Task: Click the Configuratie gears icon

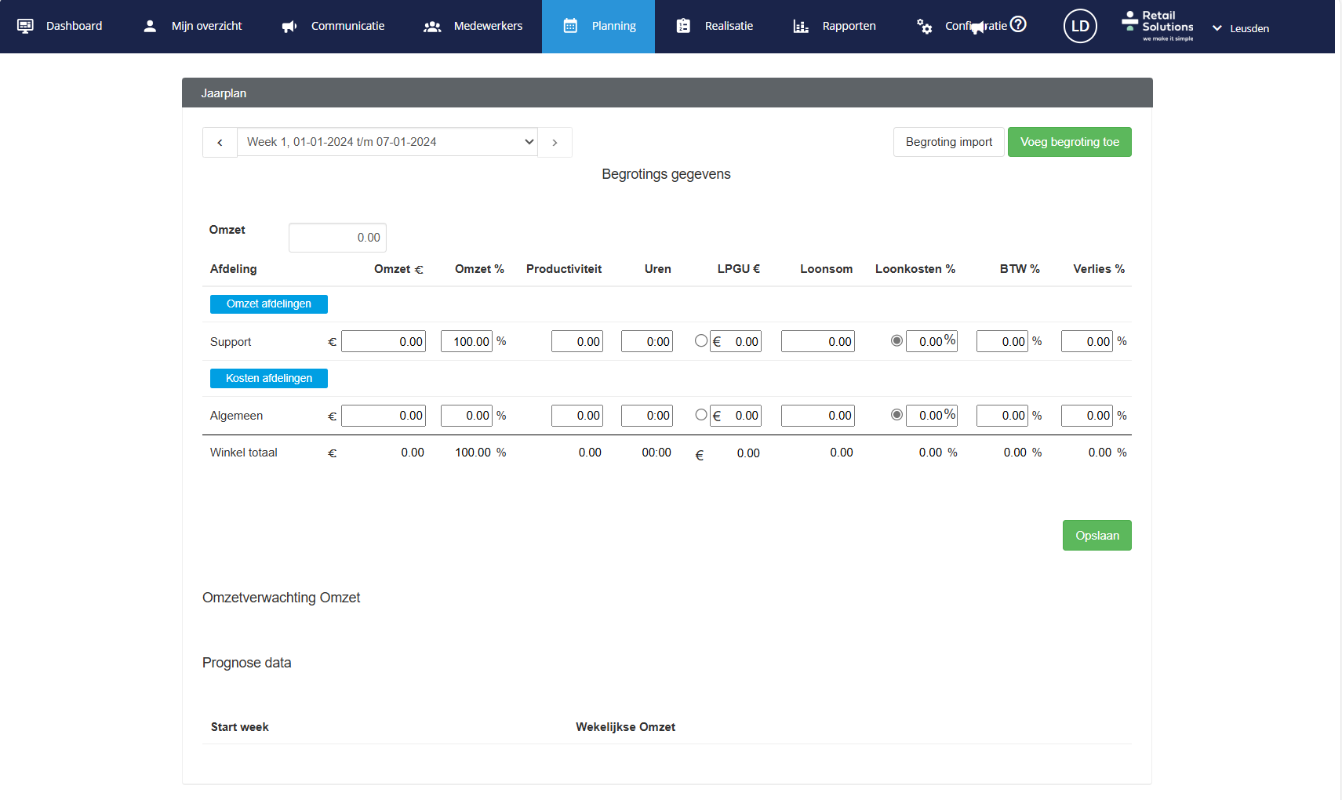Action: [925, 27]
